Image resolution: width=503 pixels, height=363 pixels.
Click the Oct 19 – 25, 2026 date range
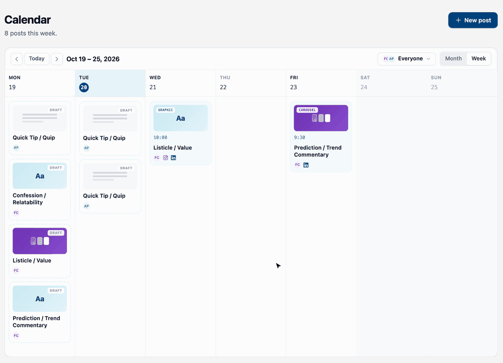coord(93,59)
